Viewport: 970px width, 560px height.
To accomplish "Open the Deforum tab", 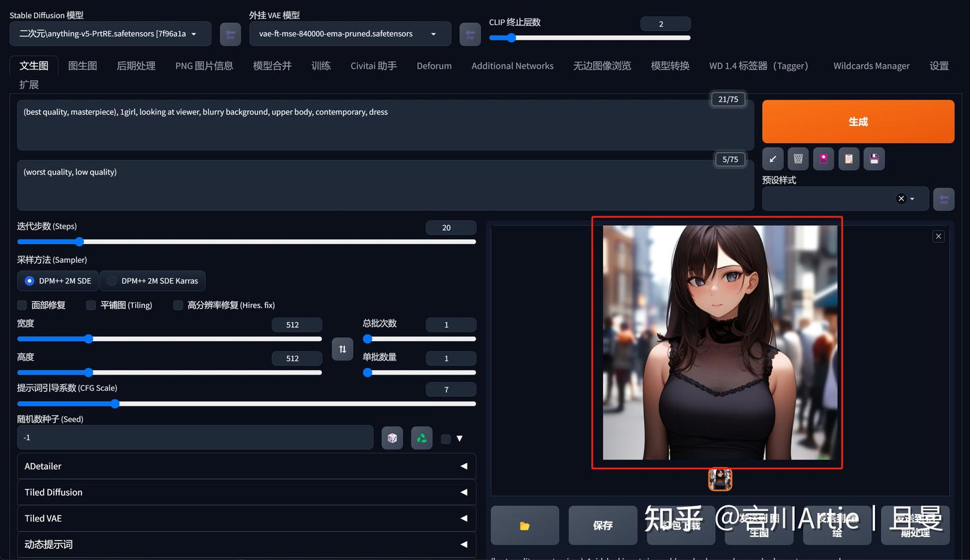I will coord(434,65).
